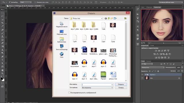Open the Слой auto-select dropdown
The height and width of the screenshot is (103, 184).
tap(26, 2)
